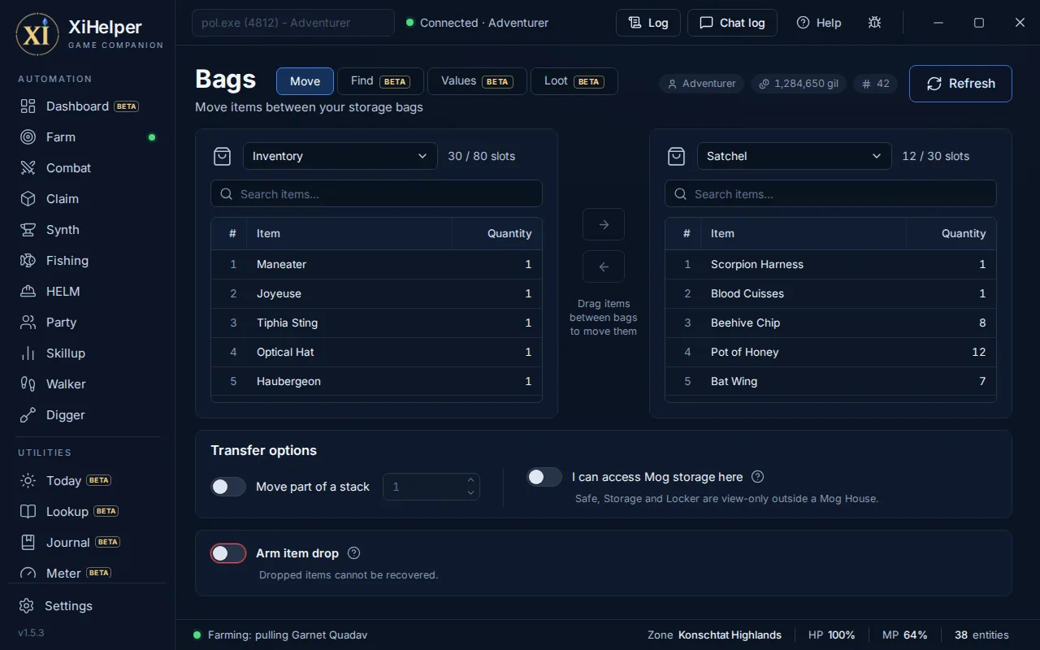Click the right bag icon beside Satchel
The image size is (1040, 650).
click(x=676, y=156)
